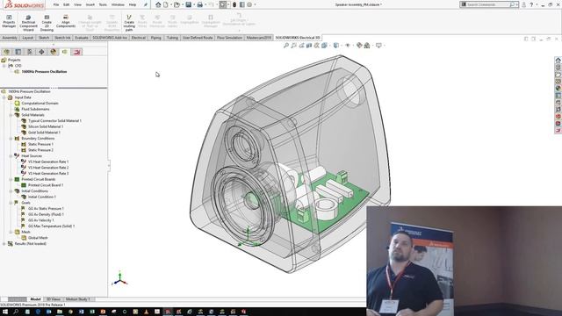562x316 pixels.
Task: Create a new document via the New icon
Action: pyautogui.click(x=166, y=4)
